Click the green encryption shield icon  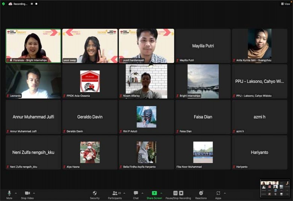pyautogui.click(x=3, y=4)
